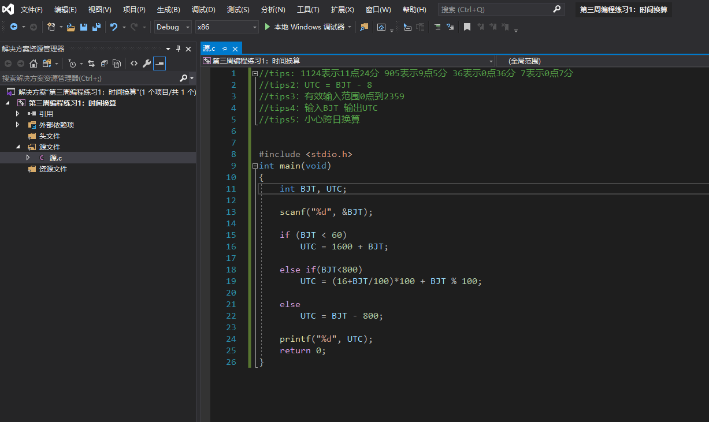The width and height of the screenshot is (709, 422).
Task: Click the Undo arrow icon
Action: (114, 27)
